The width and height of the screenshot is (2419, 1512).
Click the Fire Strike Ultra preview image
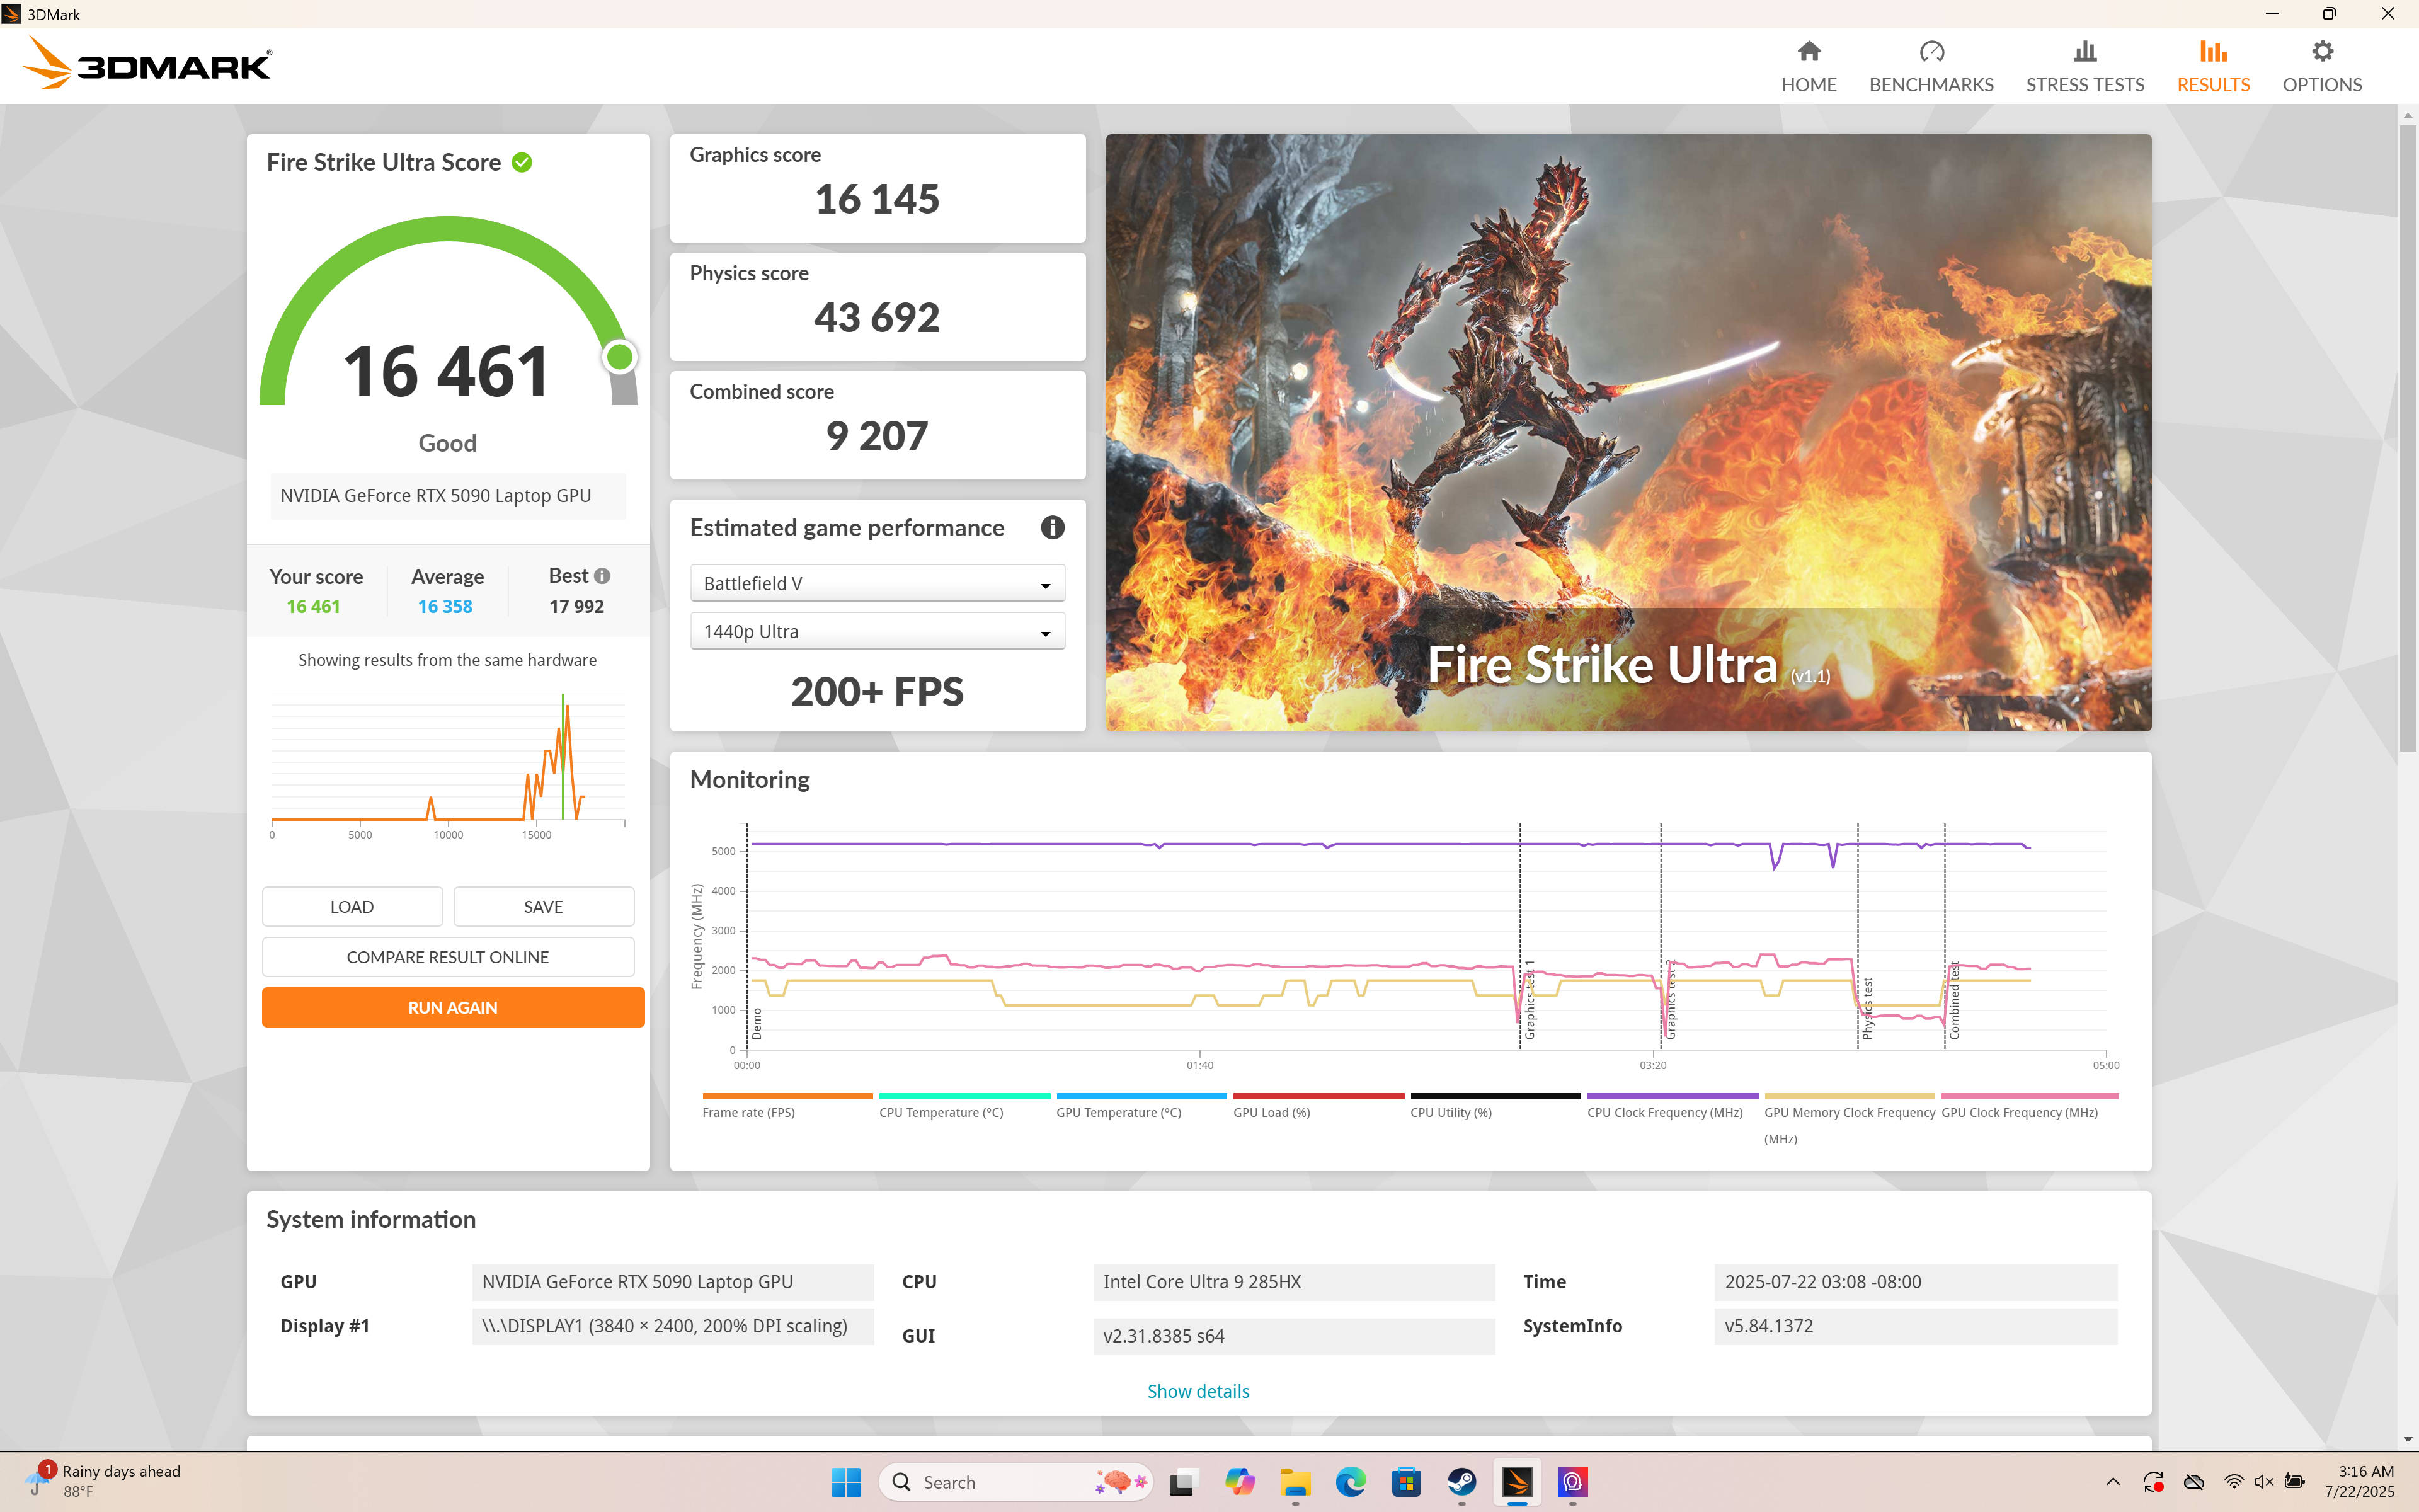1627,432
